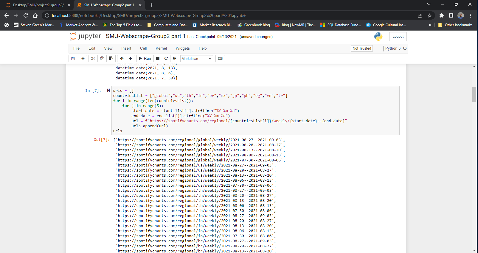The image size is (478, 253).
Task: Open the File menu
Action: click(76, 48)
